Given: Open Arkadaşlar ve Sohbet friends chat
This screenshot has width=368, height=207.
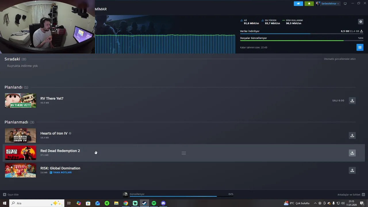Looking at the screenshot, I should [351, 195].
